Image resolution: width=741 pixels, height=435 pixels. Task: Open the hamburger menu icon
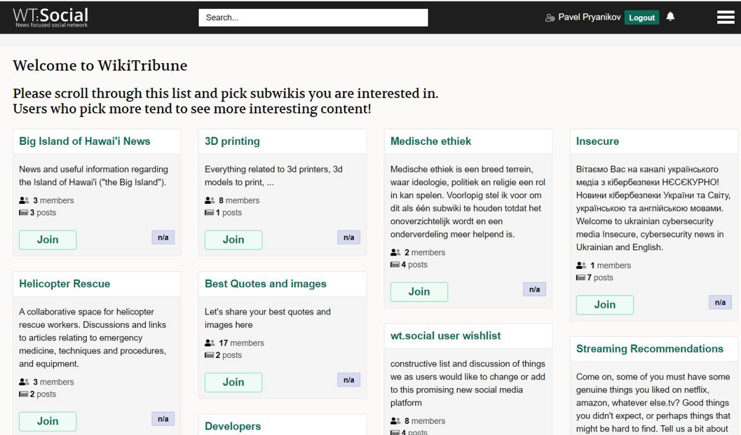725,17
